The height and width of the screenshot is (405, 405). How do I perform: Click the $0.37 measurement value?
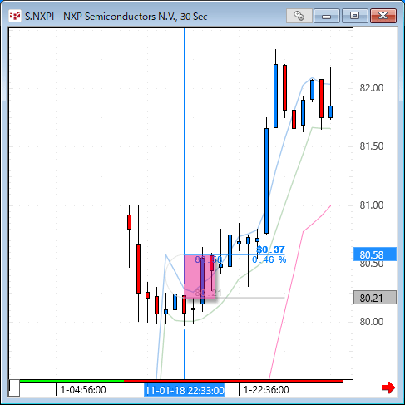(x=270, y=249)
